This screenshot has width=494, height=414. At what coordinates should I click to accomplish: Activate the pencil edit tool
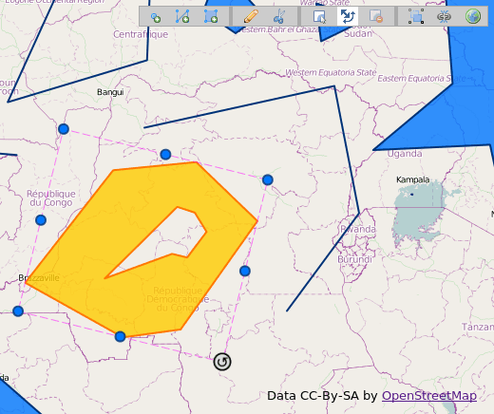point(251,16)
